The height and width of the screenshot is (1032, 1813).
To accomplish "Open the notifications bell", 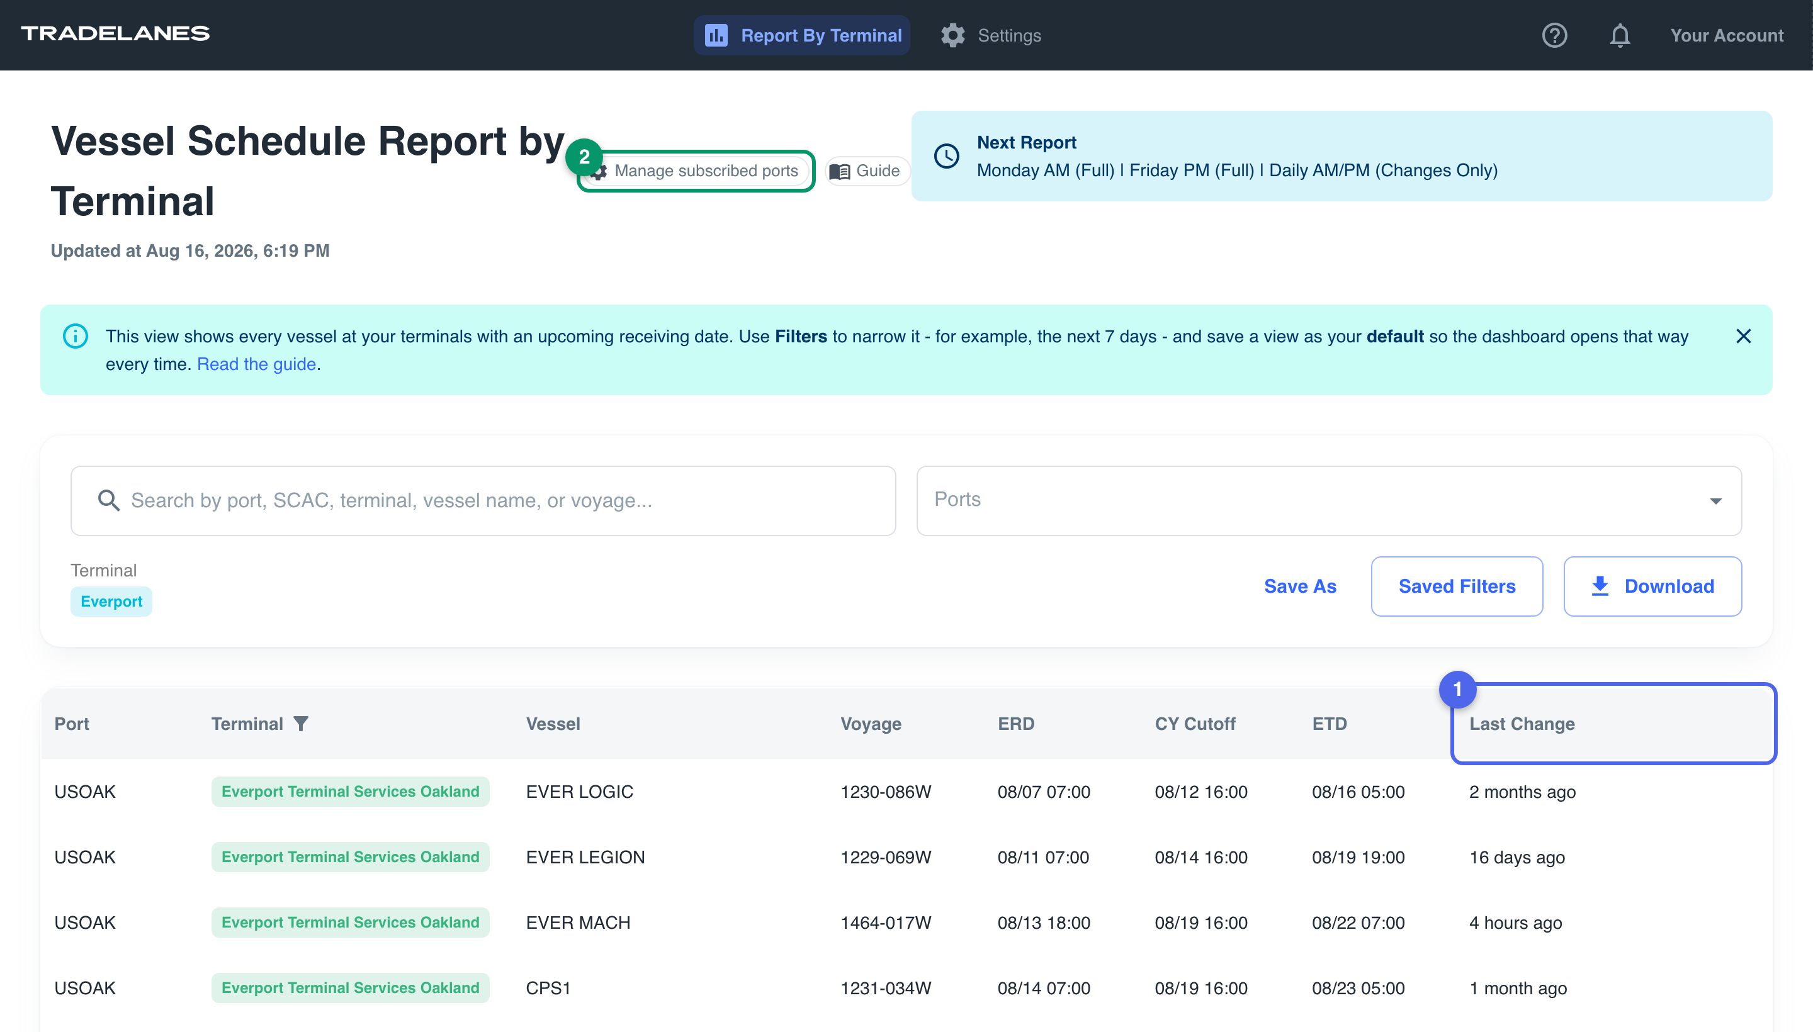I will tap(1620, 35).
